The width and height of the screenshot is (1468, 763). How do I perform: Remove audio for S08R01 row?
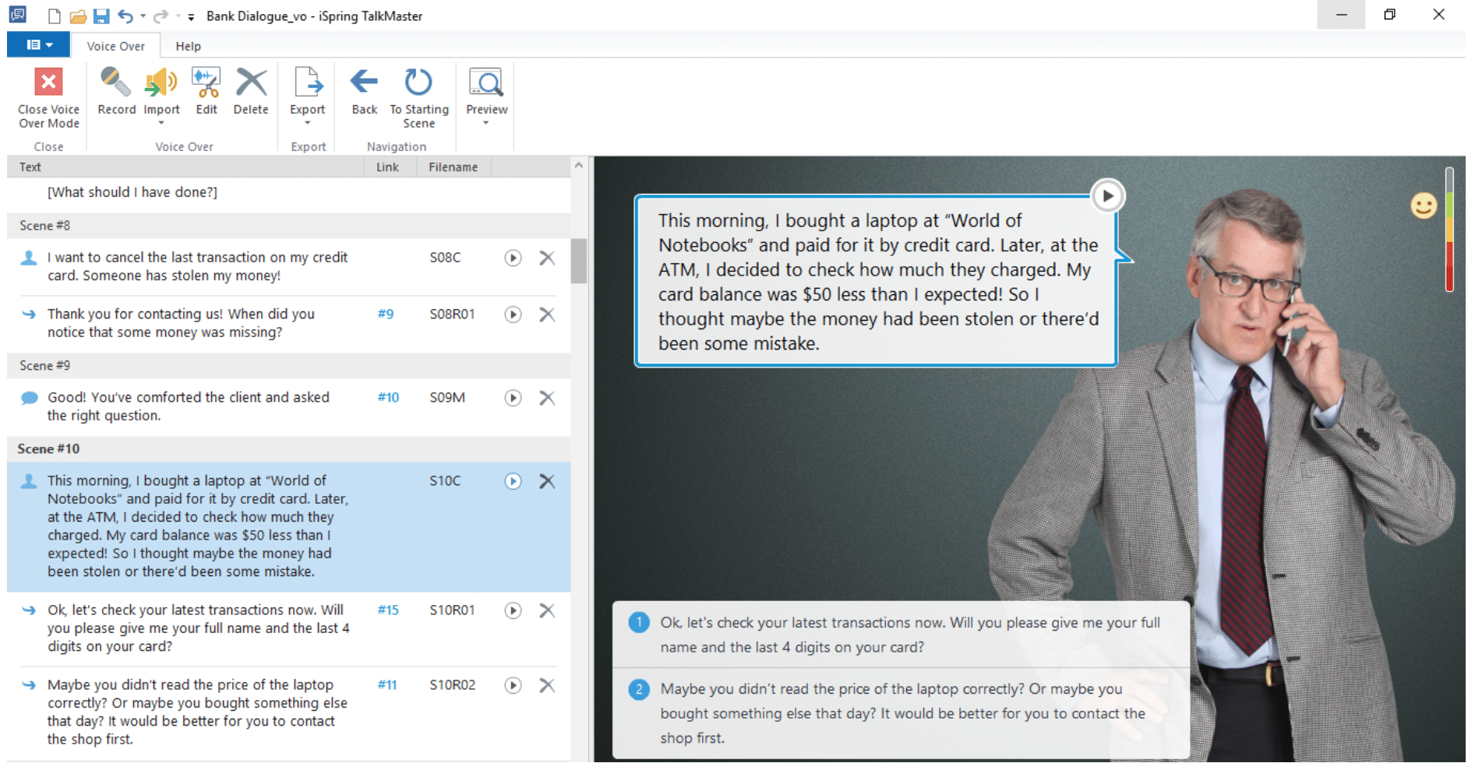click(547, 315)
